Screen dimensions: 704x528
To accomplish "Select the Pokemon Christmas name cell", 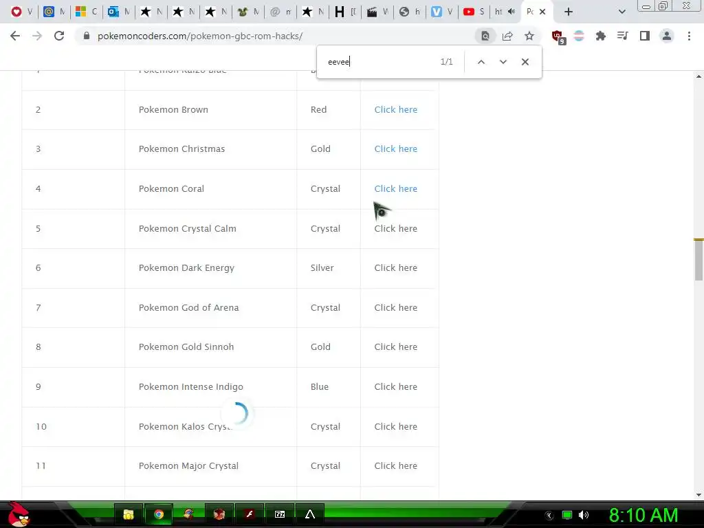I will 210,148.
